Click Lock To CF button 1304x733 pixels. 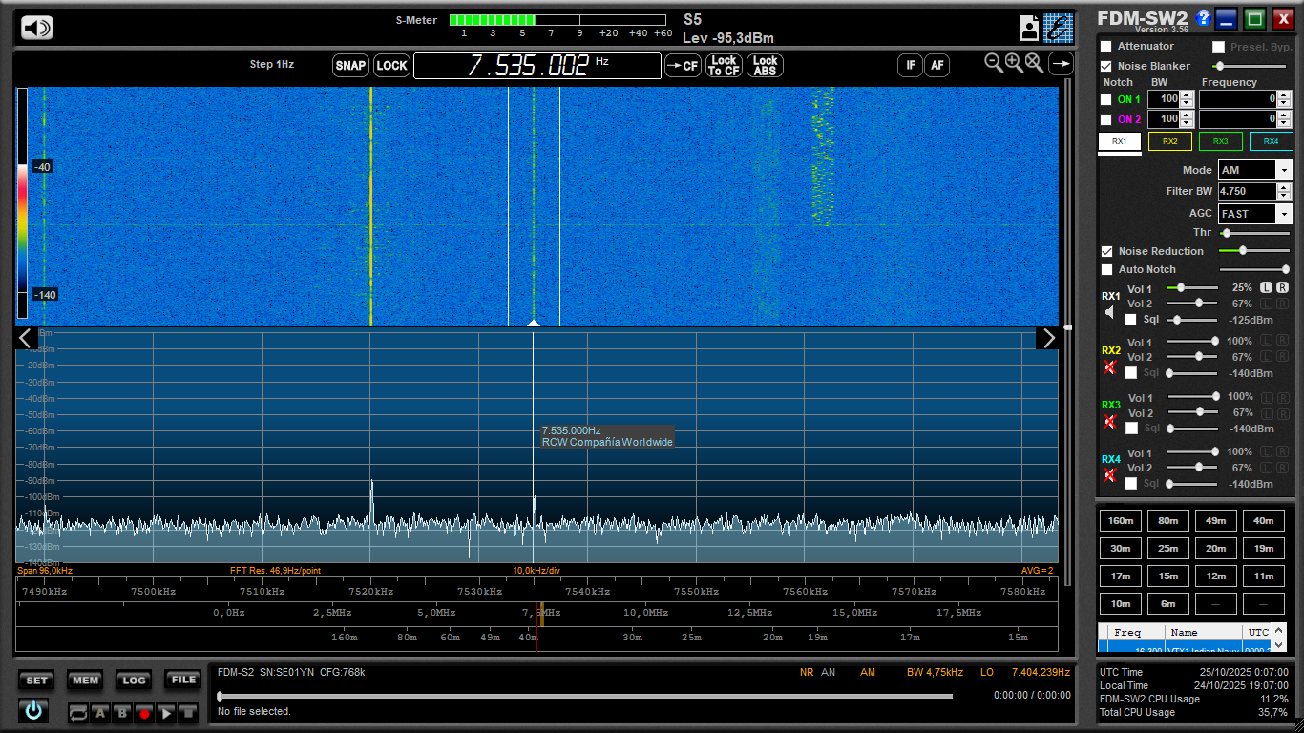coord(724,66)
